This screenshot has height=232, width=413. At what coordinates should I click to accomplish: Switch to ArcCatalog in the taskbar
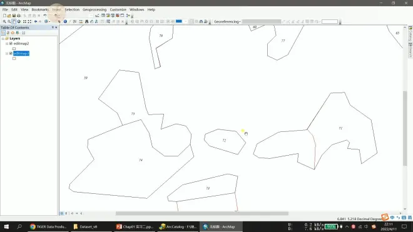[x=178, y=227]
